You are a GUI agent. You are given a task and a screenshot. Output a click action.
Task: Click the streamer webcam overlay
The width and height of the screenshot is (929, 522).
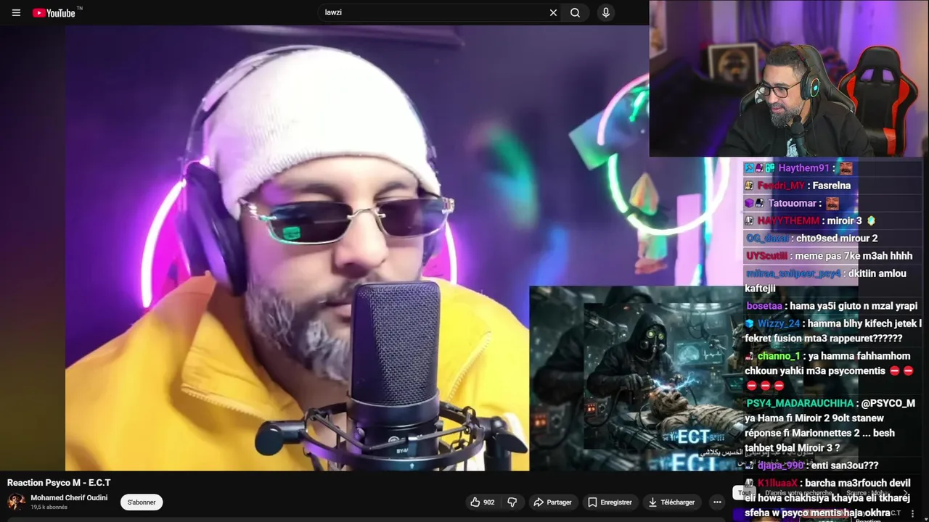789,78
